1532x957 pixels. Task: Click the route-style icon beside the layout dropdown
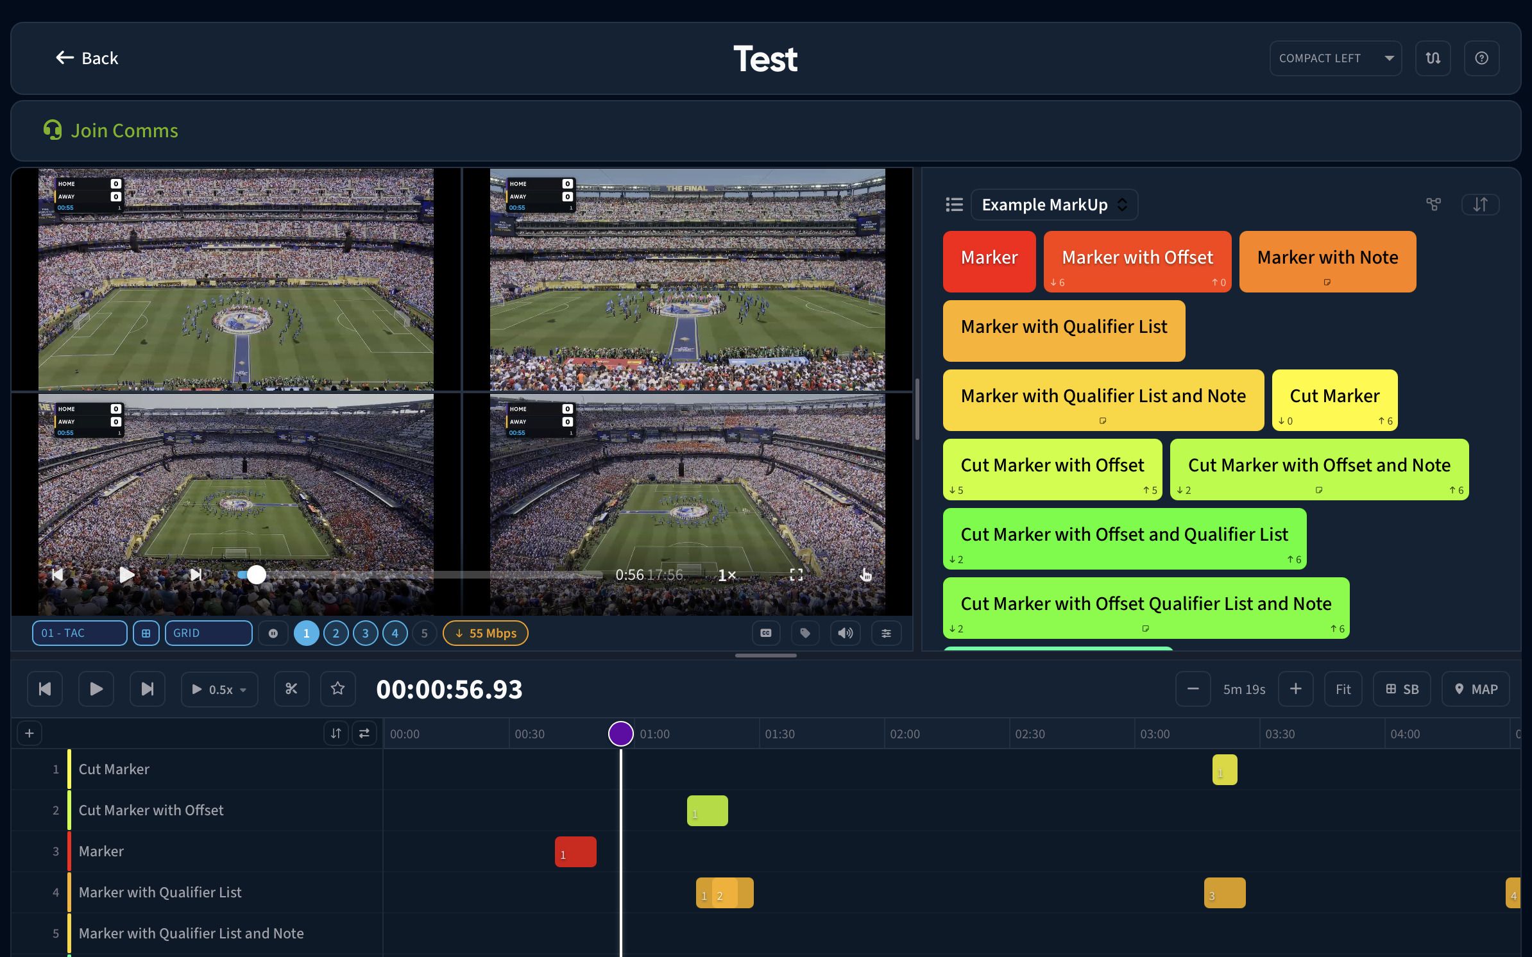click(x=1433, y=58)
